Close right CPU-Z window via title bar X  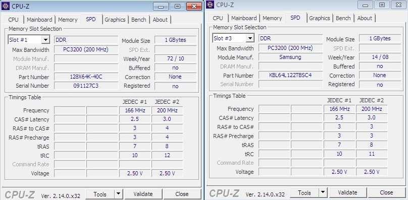(x=398, y=5)
